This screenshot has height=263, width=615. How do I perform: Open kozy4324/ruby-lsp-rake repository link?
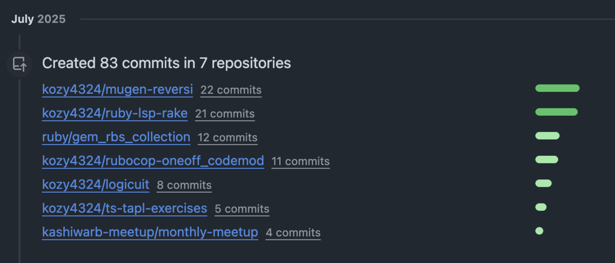pyautogui.click(x=115, y=113)
